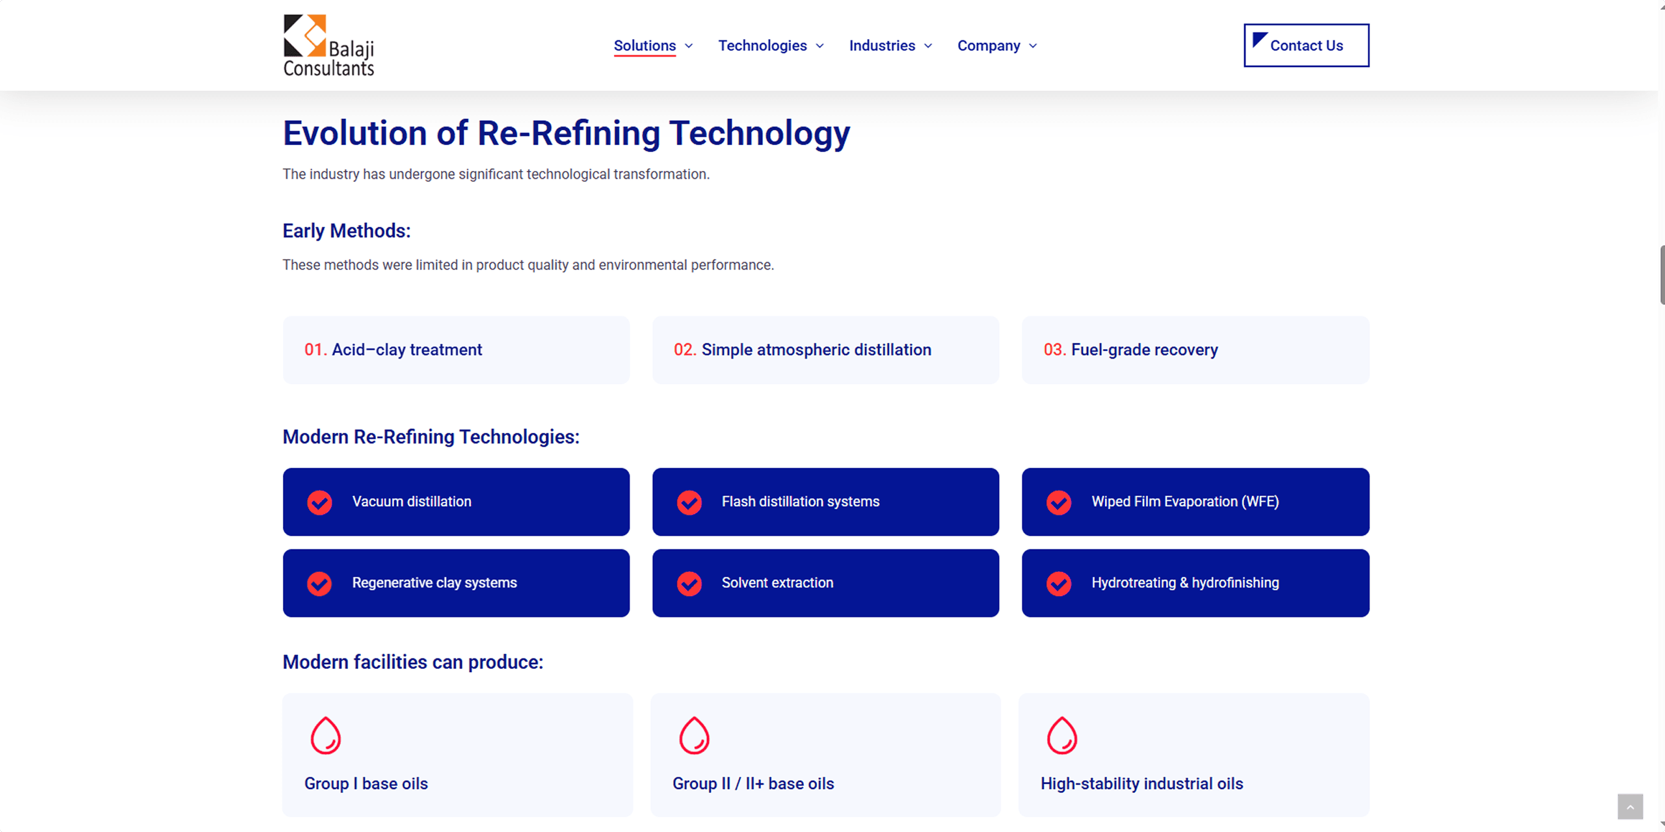Click the Contact Us button
Screen dimensions: 1665x832
click(x=1306, y=45)
